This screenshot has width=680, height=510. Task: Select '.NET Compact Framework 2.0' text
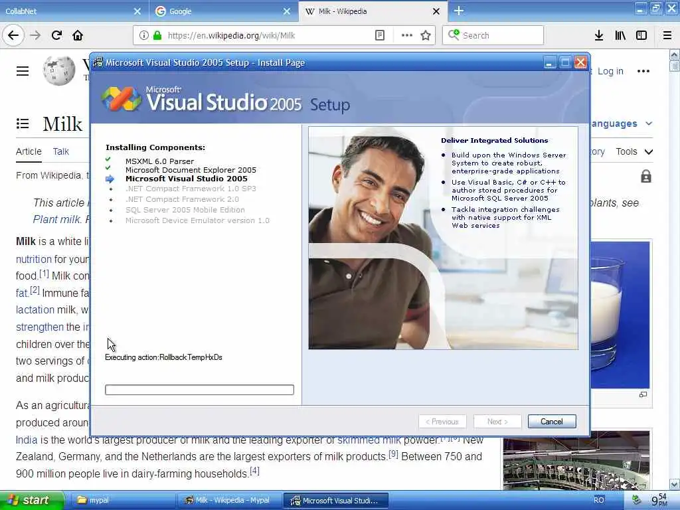click(182, 199)
